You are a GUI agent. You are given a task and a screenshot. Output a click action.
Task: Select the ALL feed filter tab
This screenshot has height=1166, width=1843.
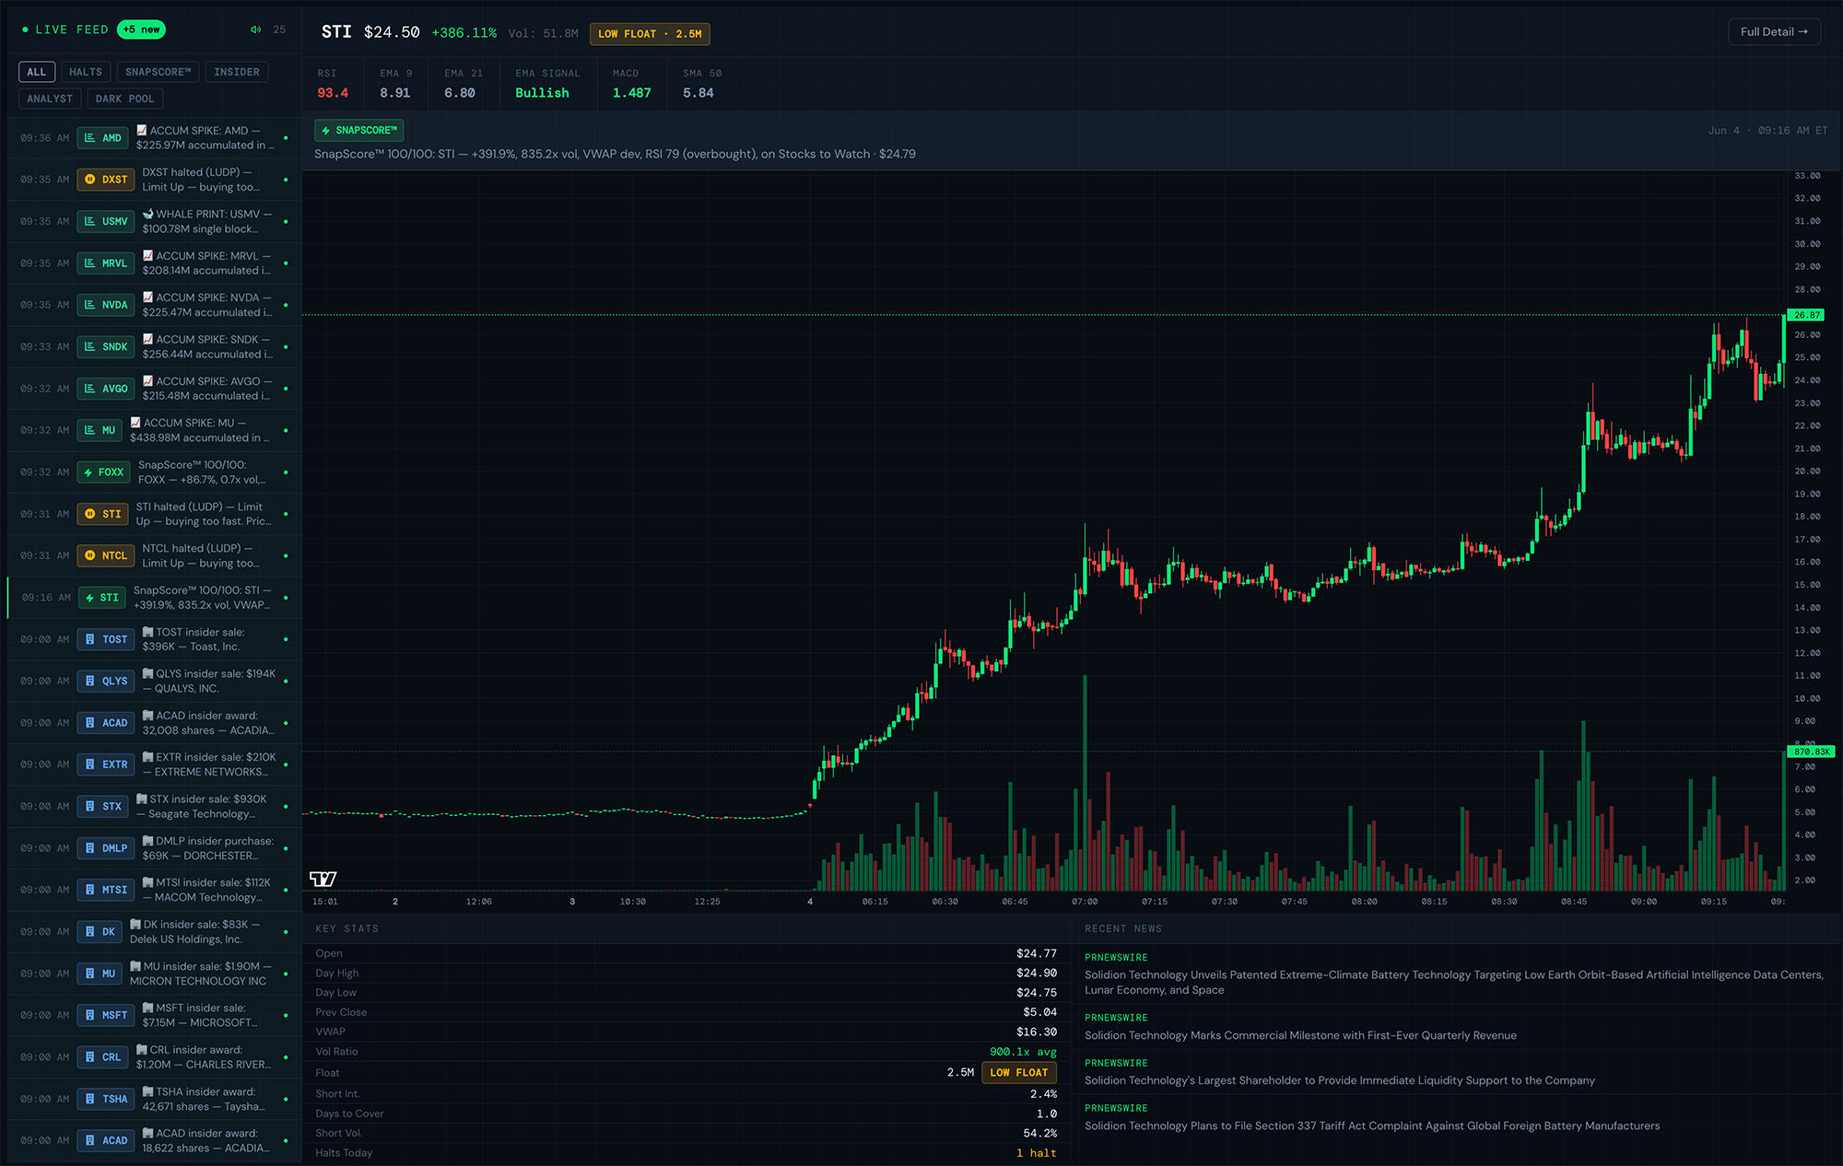37,72
